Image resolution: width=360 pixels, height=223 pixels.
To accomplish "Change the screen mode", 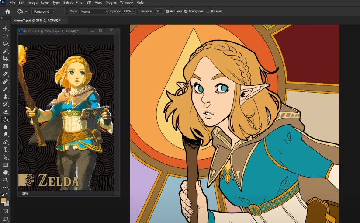I will coord(5,219).
